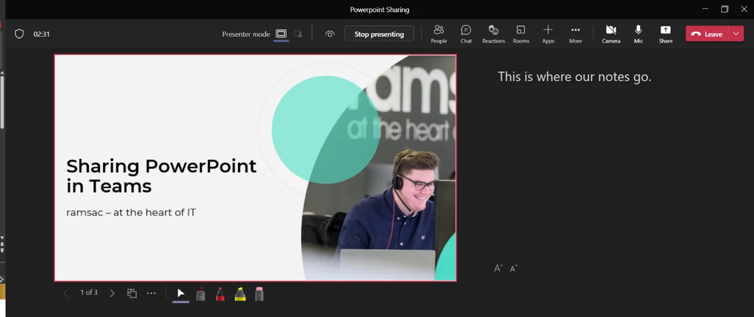The width and height of the screenshot is (754, 317).
Task: Mute the Mic
Action: (638, 34)
